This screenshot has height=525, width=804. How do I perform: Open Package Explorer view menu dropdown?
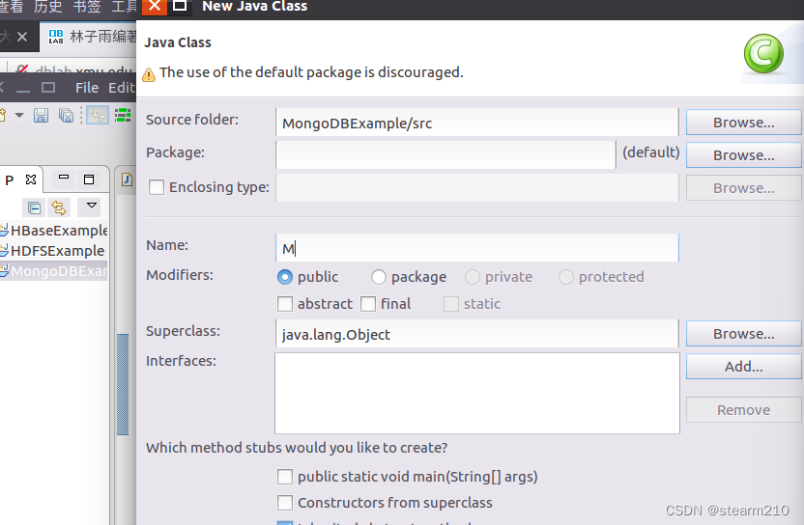click(x=91, y=206)
